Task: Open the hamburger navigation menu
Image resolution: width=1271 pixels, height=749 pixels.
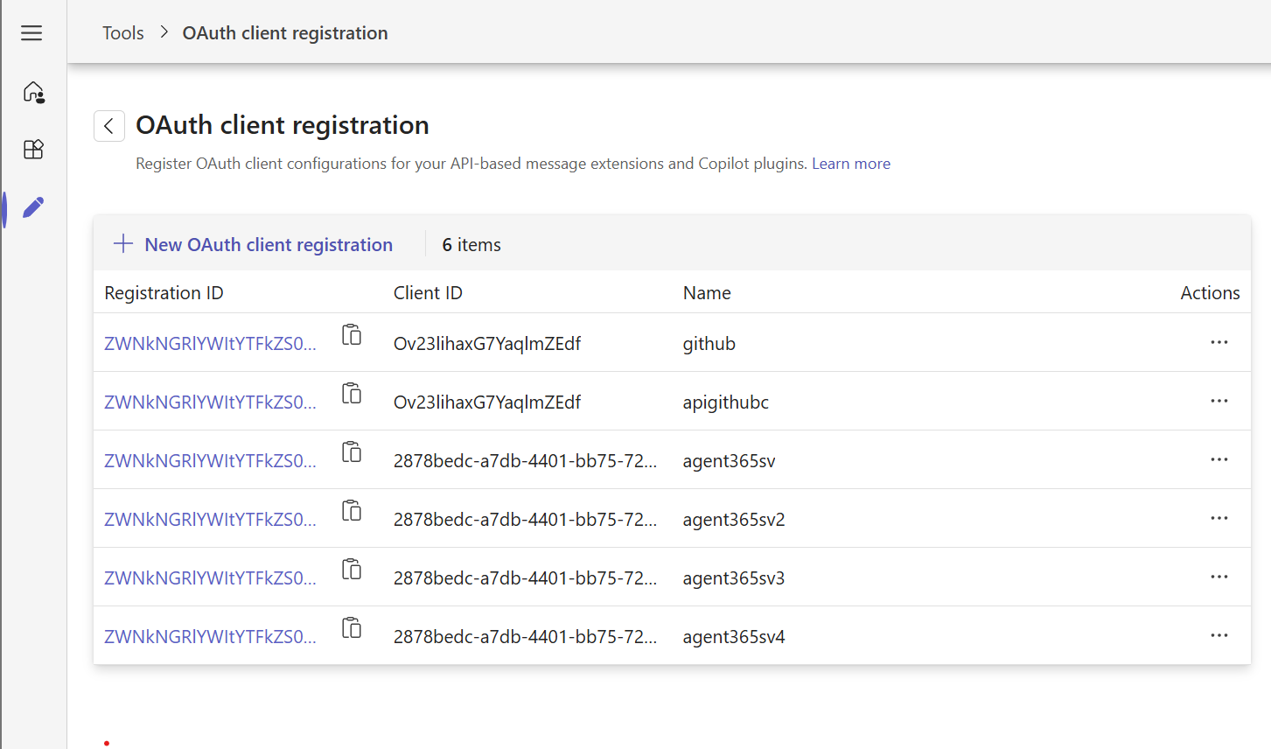Action: click(x=31, y=33)
